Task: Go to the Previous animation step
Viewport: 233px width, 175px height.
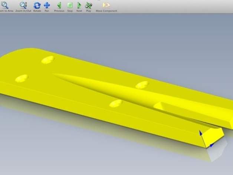Action: tap(59, 6)
